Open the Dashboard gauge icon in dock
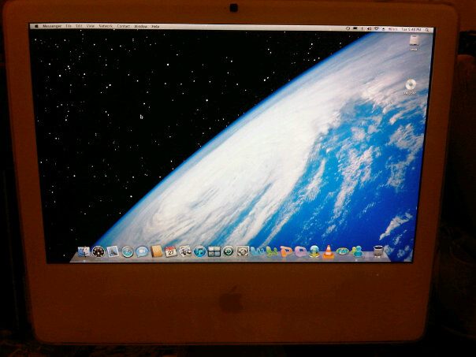Screen dimensions: 476x357 (98, 251)
